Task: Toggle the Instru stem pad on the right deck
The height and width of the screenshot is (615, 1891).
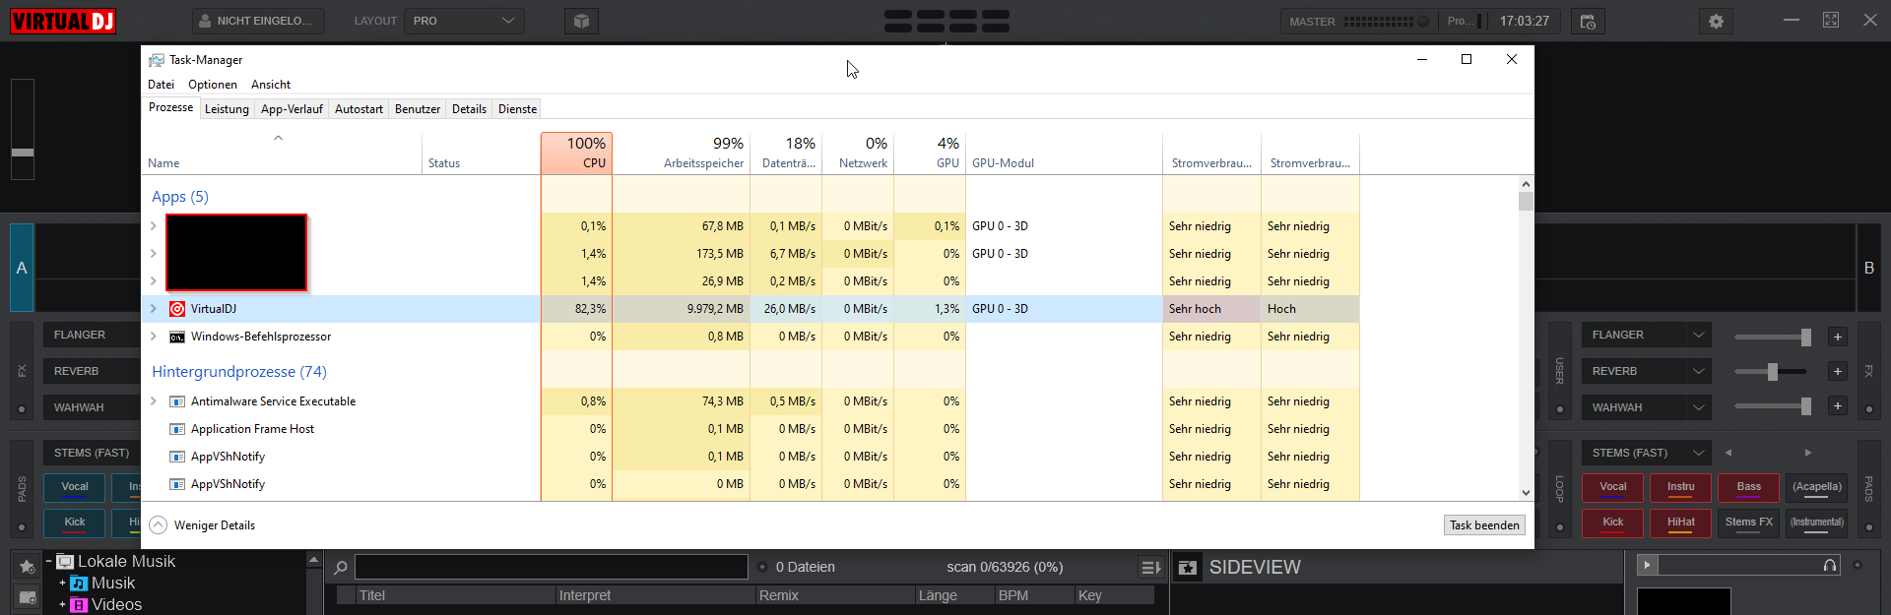Action: (1681, 488)
